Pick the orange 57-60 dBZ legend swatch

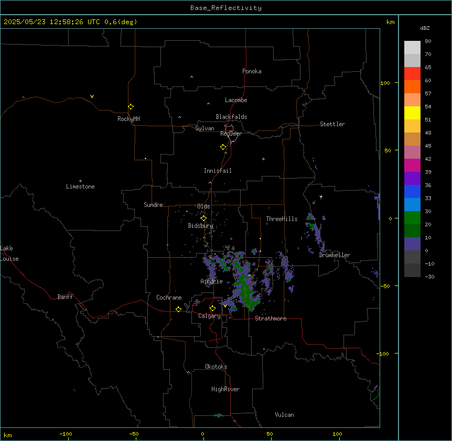[412, 86]
